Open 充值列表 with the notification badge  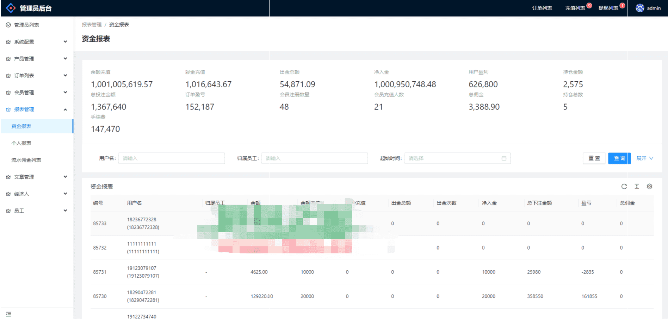click(575, 8)
